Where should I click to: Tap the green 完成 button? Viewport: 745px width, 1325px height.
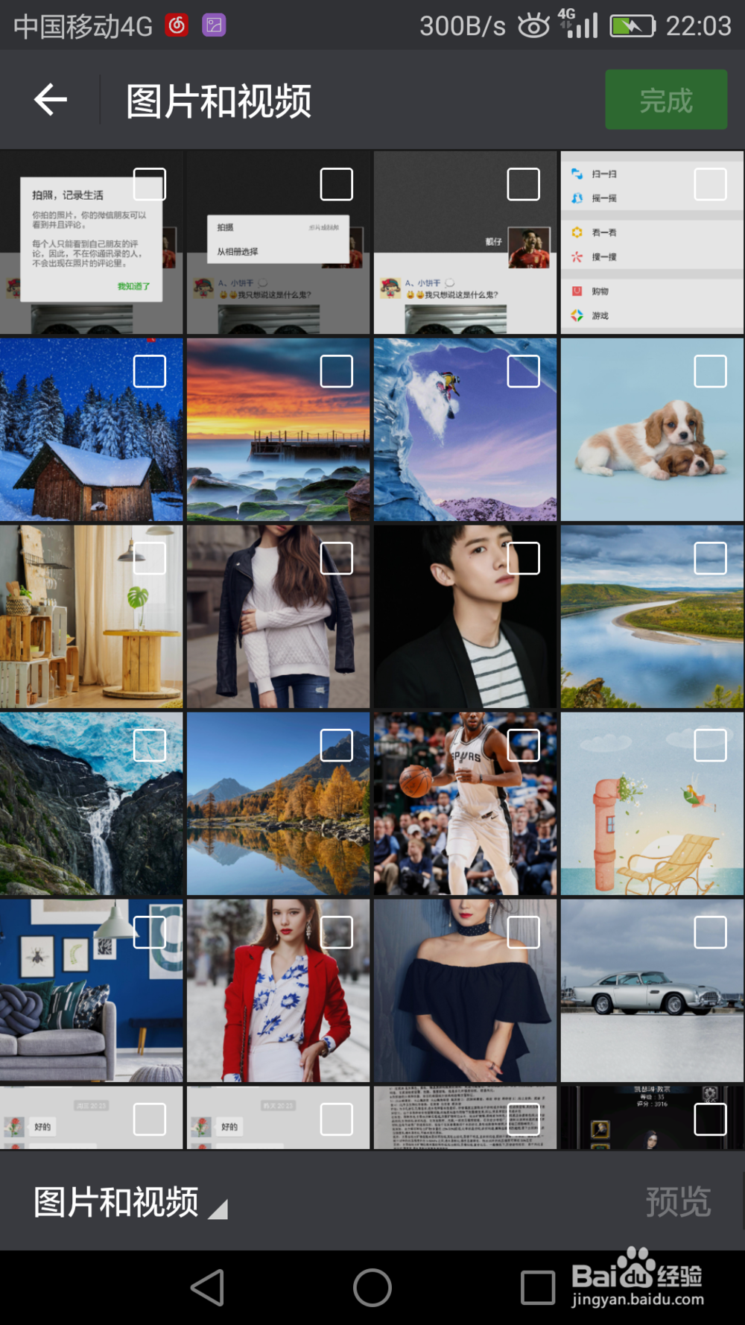click(x=666, y=100)
